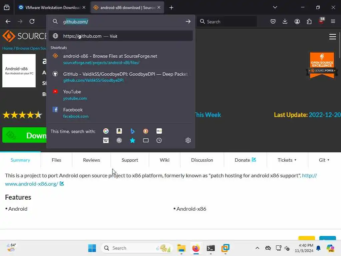Click the Firefox Search box
Image resolution: width=341 pixels, height=256 pixels.
[227, 22]
